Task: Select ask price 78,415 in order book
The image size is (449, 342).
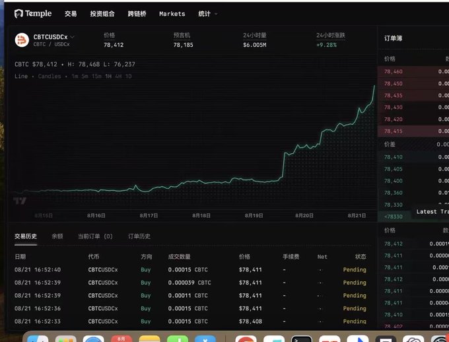Action: tap(393, 131)
